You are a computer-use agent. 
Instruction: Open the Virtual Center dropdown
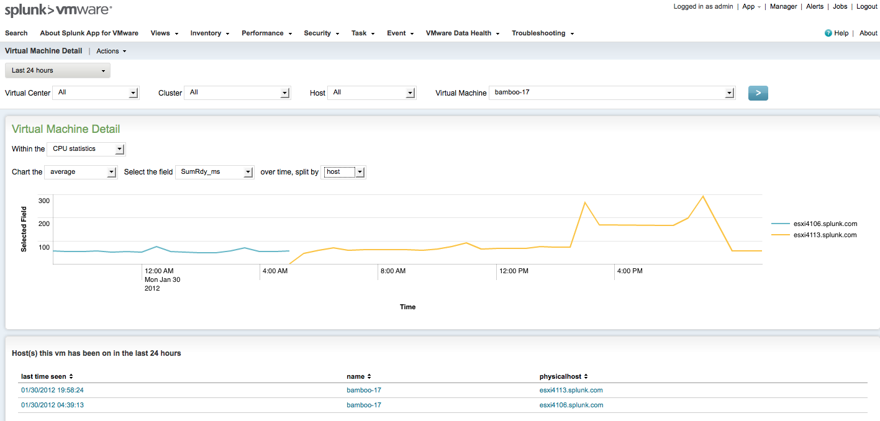96,93
